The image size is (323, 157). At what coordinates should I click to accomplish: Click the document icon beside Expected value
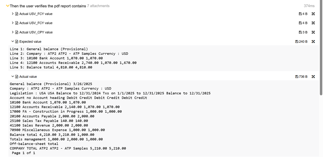(x=17, y=42)
